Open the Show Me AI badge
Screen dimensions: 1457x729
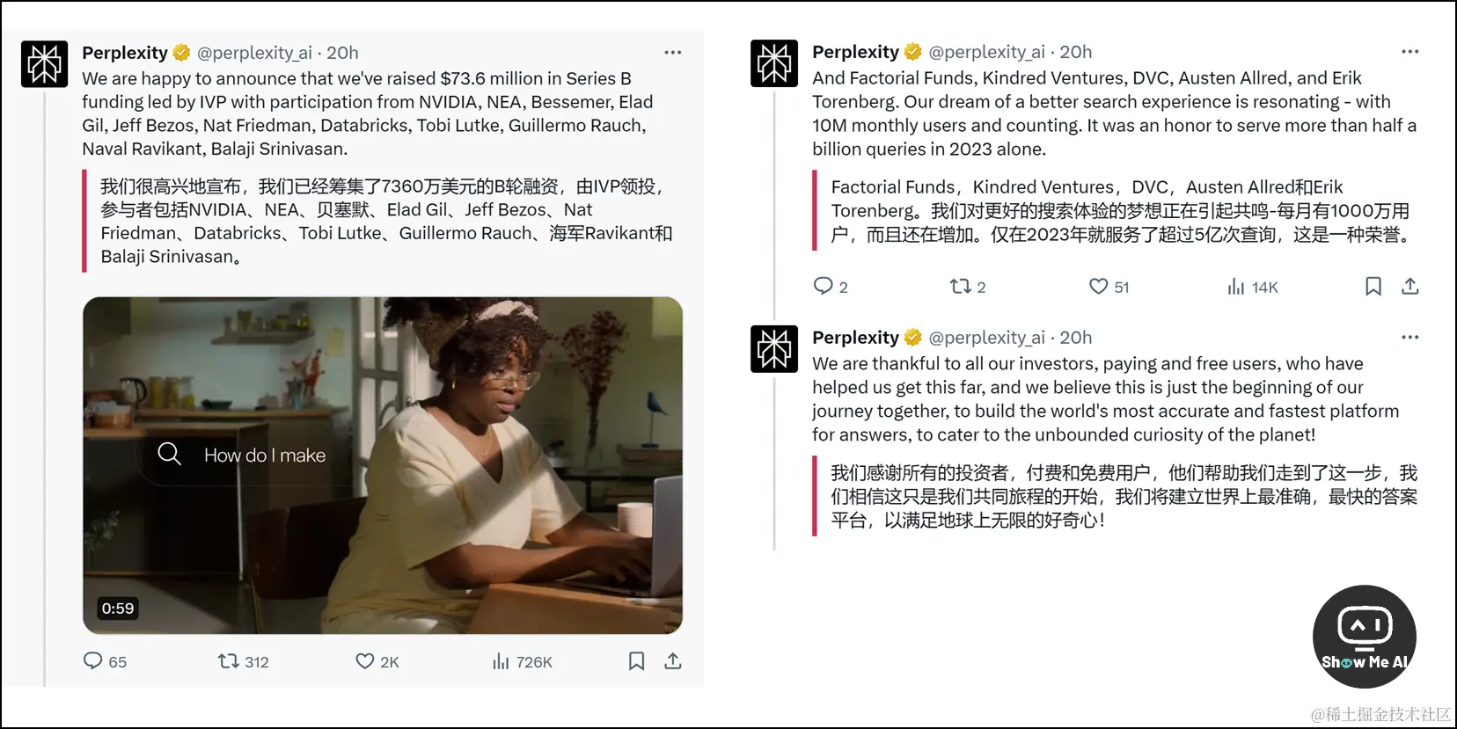pyautogui.click(x=1365, y=637)
